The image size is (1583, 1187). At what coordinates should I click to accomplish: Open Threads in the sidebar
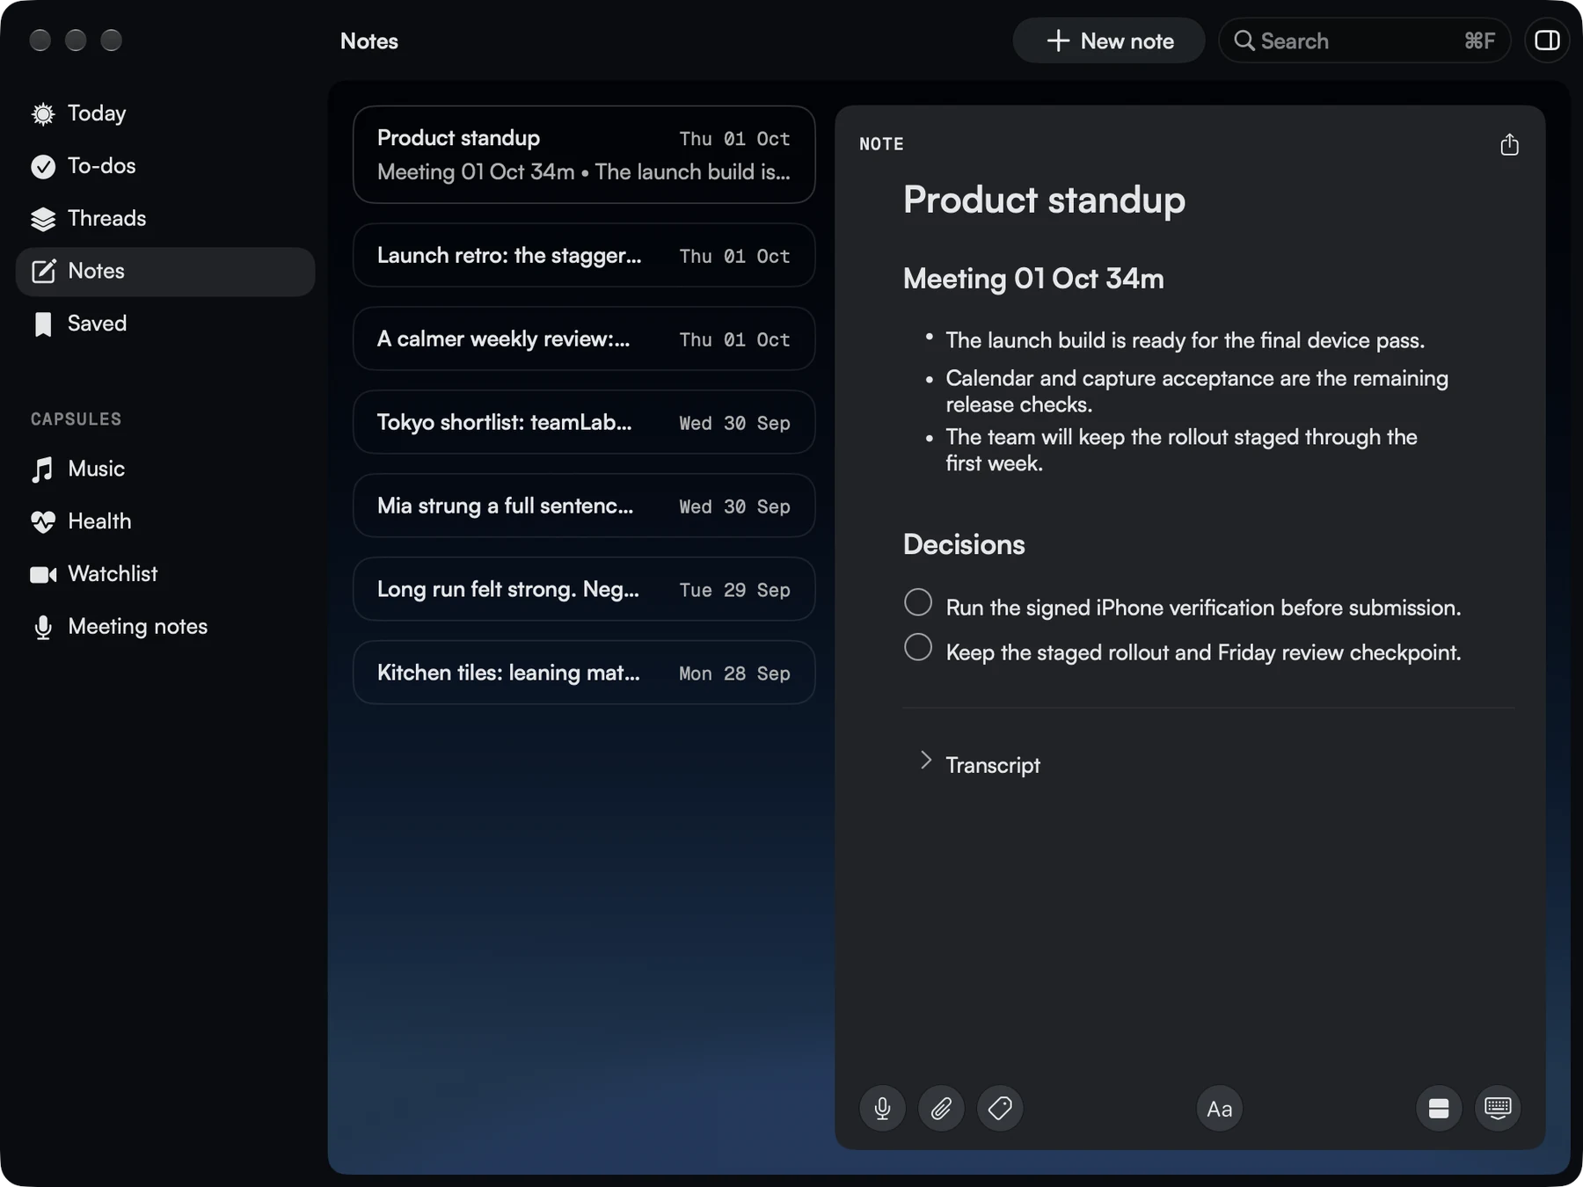[x=164, y=219]
